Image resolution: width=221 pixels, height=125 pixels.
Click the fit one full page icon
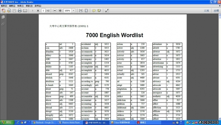[86, 11]
